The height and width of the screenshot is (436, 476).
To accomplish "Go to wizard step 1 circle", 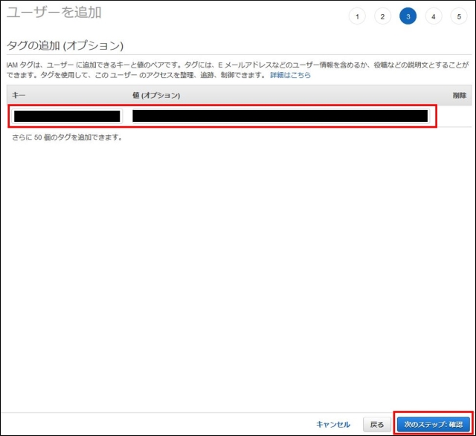I will [x=357, y=16].
